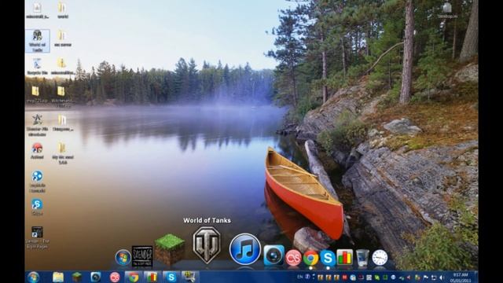The image size is (503, 283).
Task: Launch Google Chrome from the dock
Action: point(310,258)
